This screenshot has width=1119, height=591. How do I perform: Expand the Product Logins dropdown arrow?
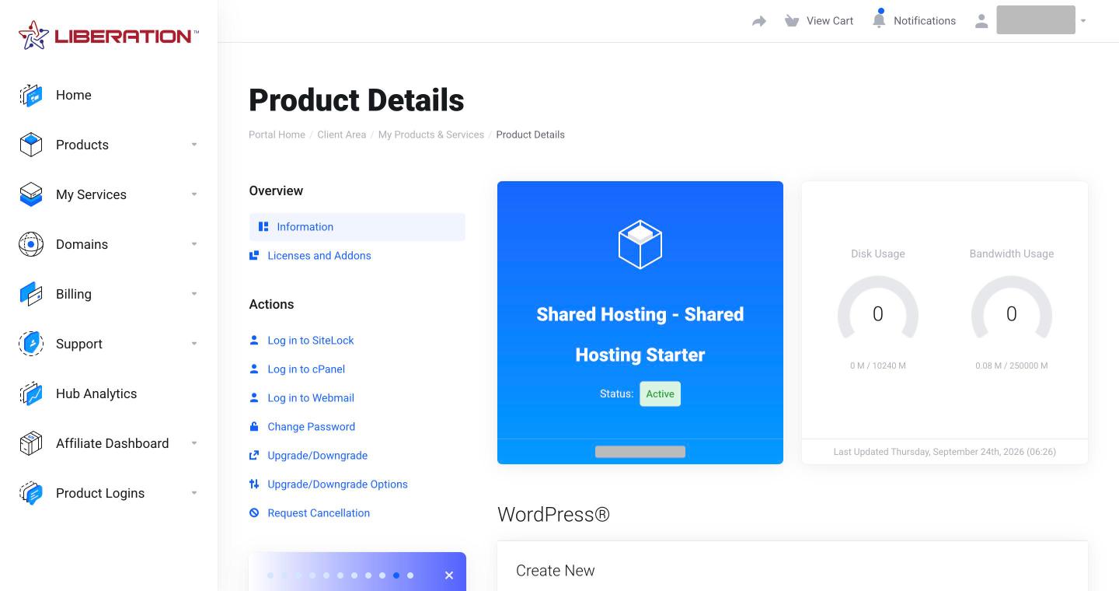pos(194,493)
